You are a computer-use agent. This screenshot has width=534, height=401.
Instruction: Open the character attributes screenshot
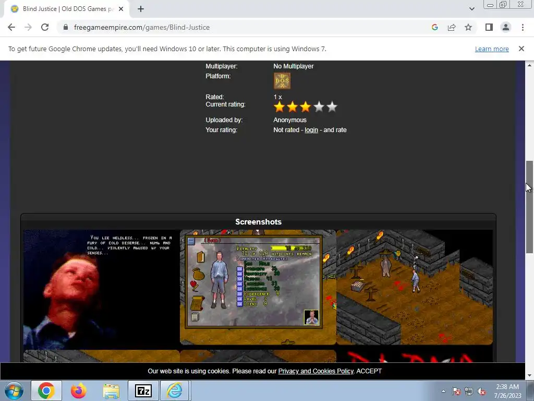coord(258,287)
